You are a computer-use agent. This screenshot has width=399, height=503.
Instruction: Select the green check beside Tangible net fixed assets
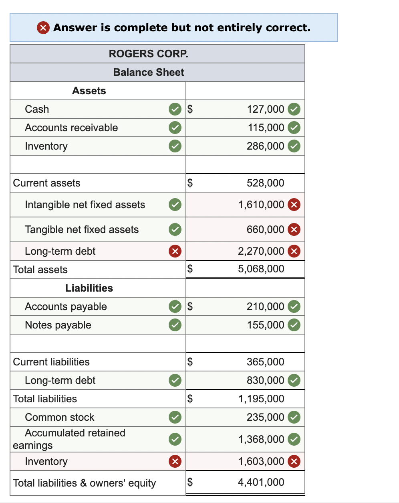click(x=175, y=229)
